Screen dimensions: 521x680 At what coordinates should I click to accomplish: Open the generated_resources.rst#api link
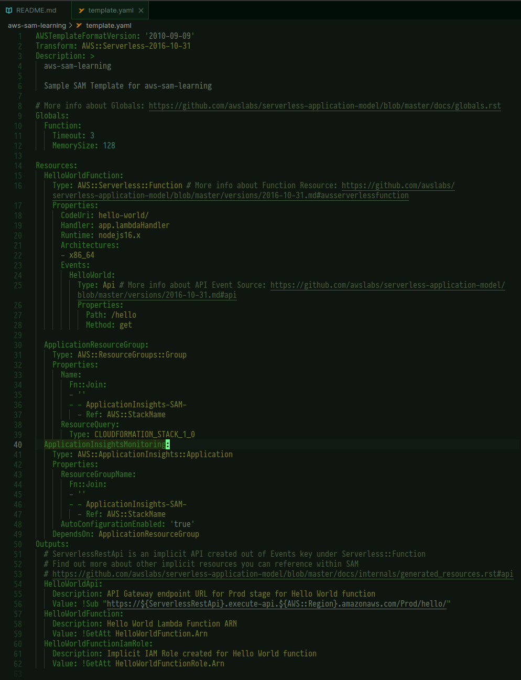[x=283, y=574]
